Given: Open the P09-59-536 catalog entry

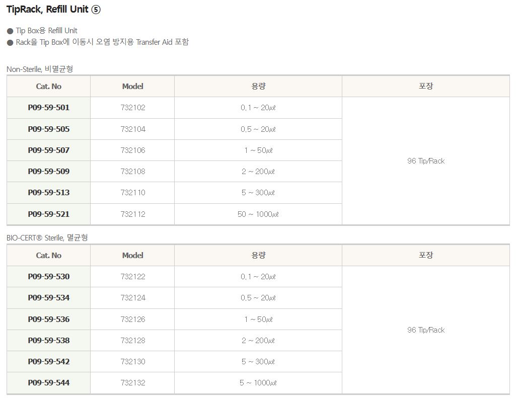Looking at the screenshot, I should coord(49,319).
